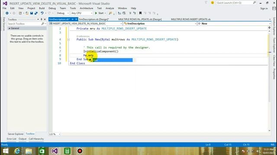Open Internet Explorer from the taskbar
The height and width of the screenshot is (155, 277).
17,151
